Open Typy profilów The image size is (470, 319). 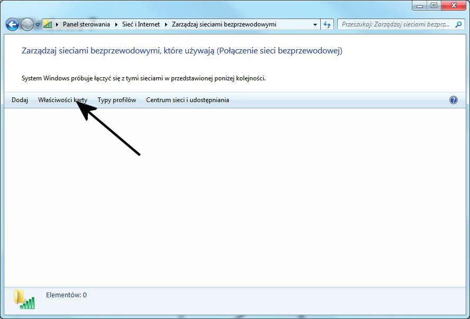(x=117, y=100)
